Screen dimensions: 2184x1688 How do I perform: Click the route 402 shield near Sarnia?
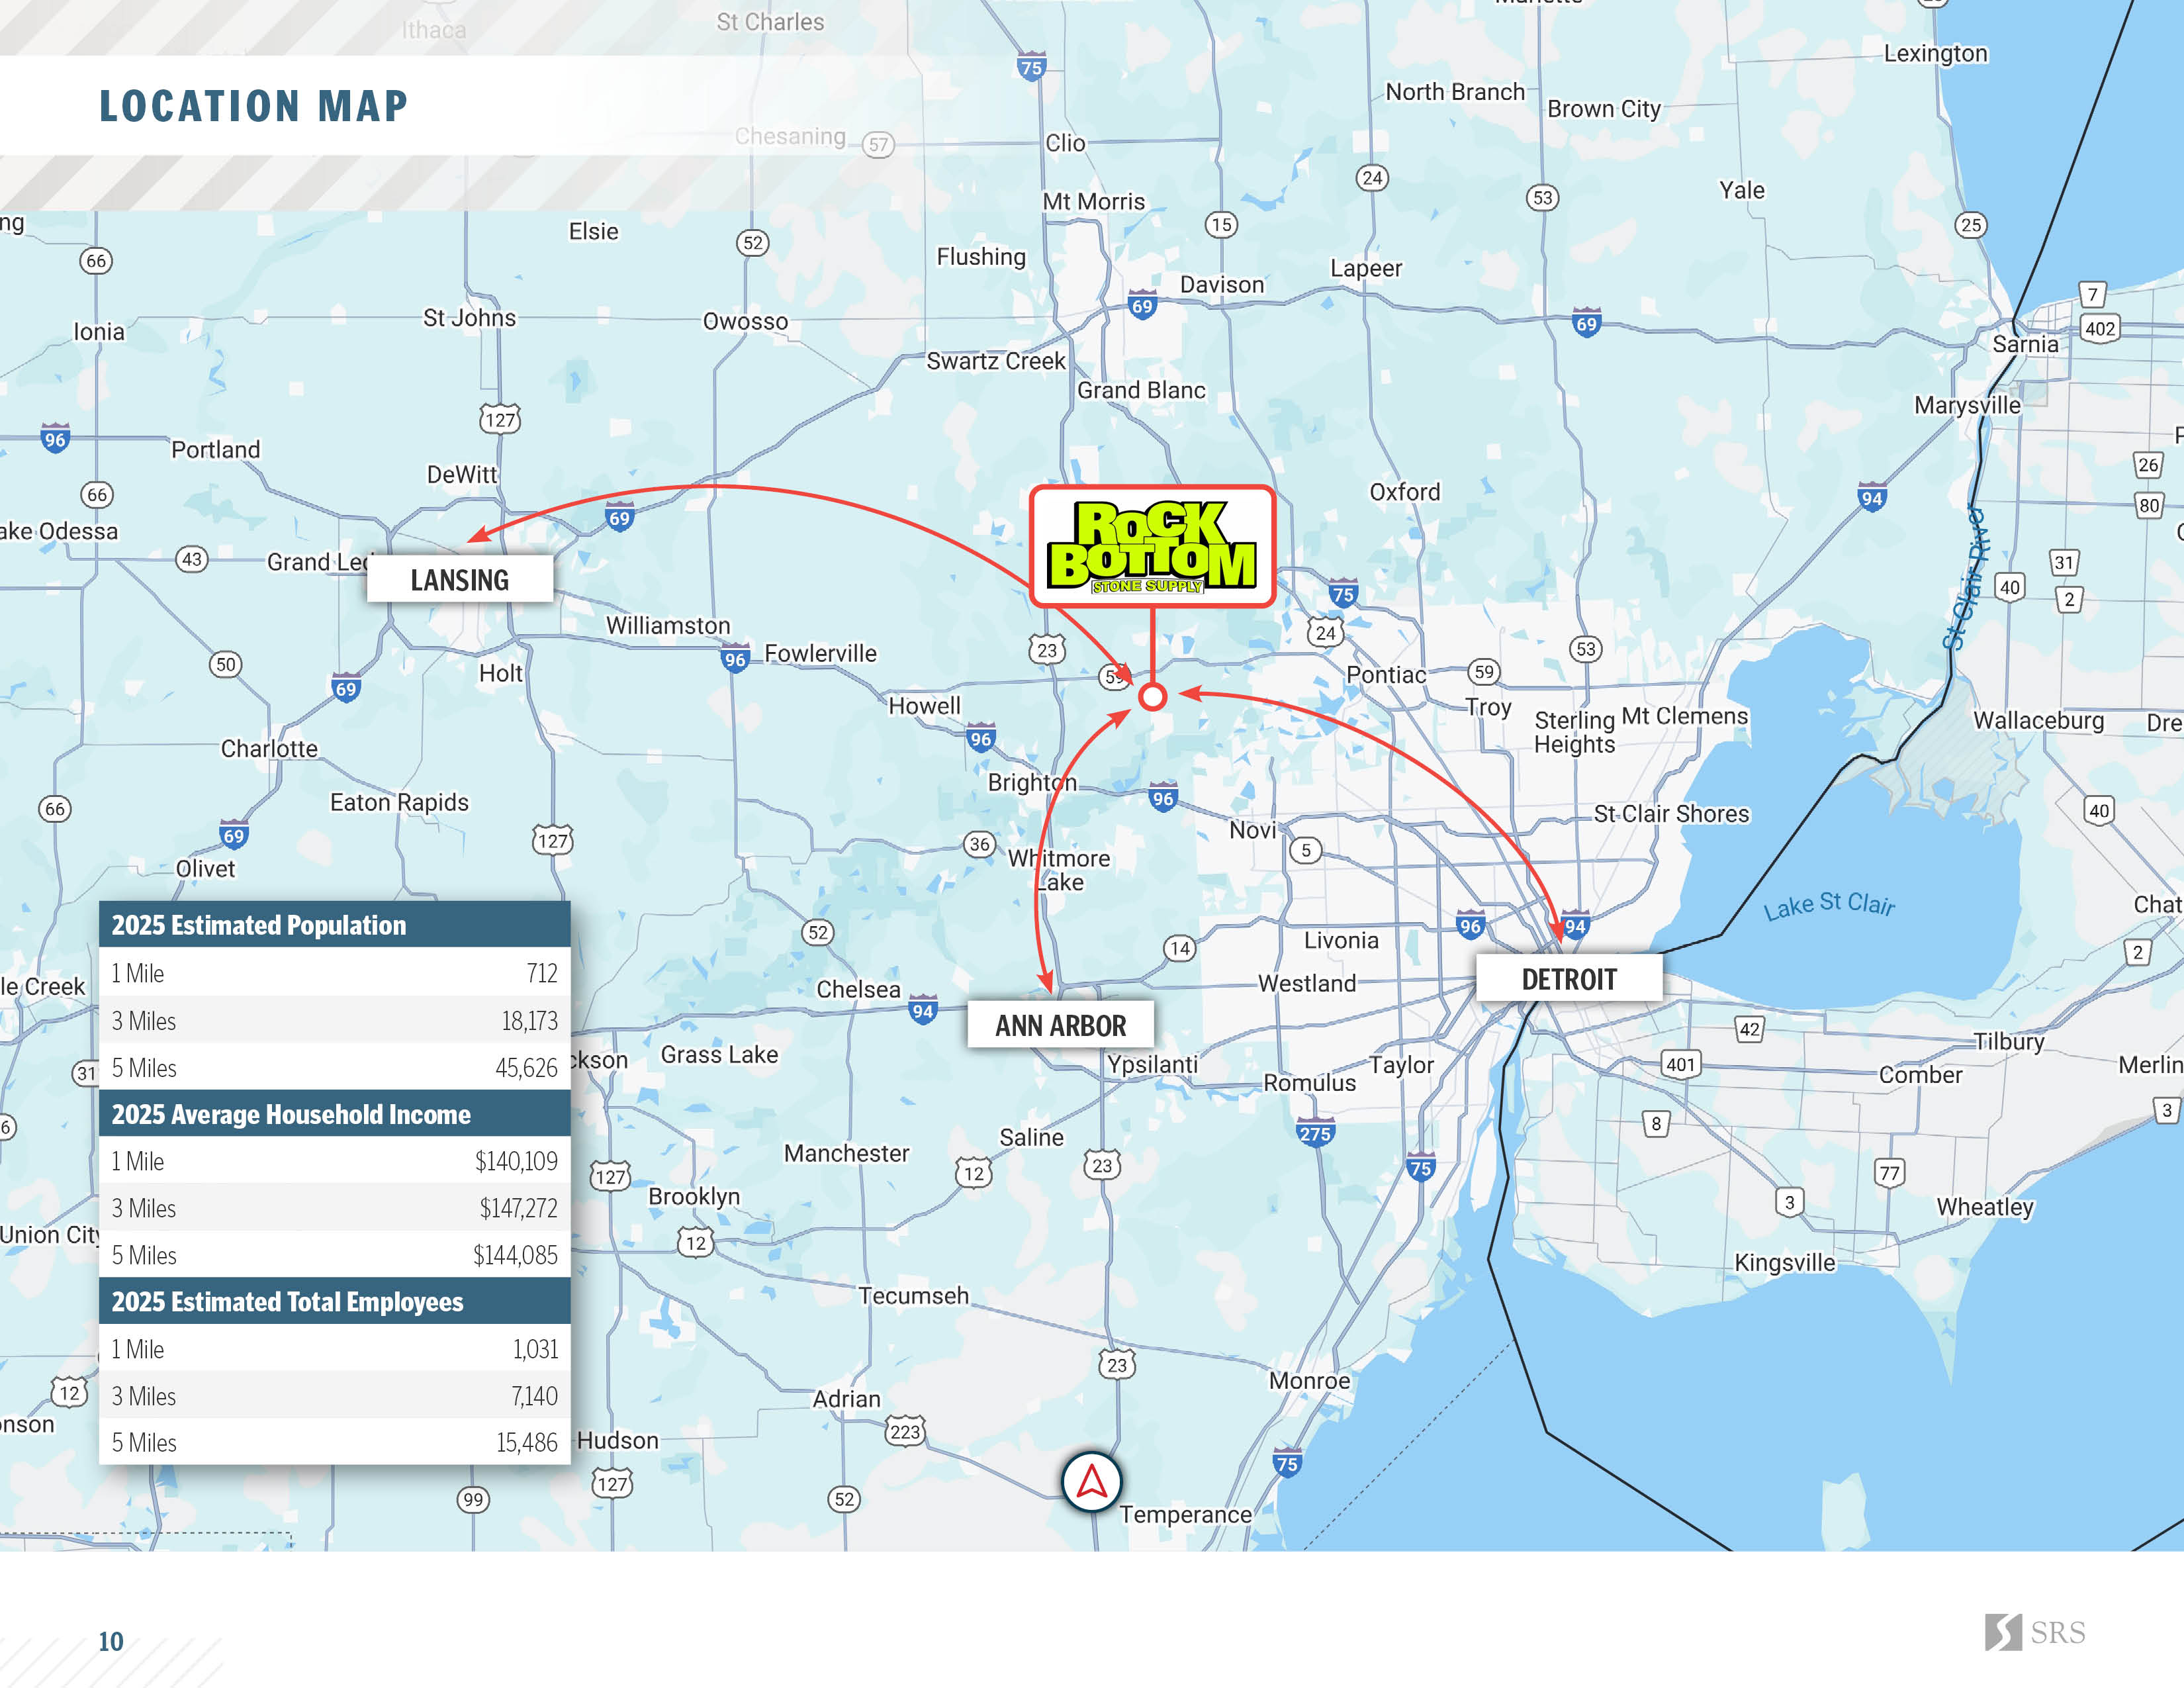[x=2100, y=328]
